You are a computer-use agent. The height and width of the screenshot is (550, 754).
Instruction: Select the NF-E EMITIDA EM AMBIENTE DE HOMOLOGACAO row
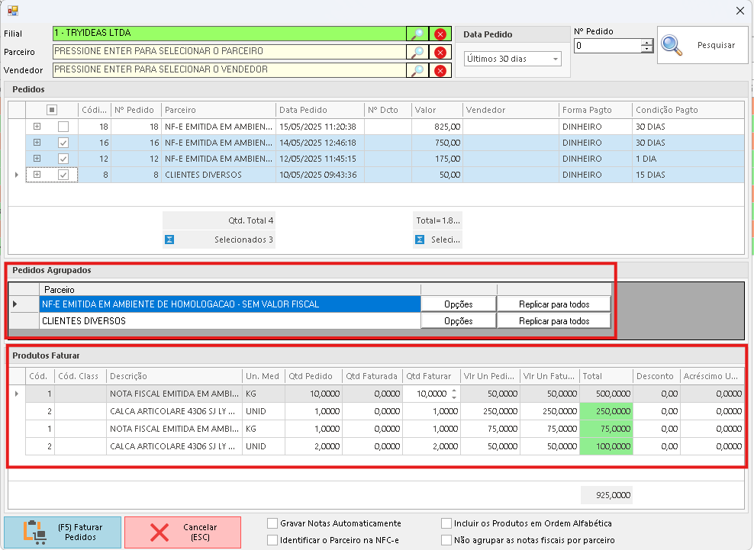[230, 304]
